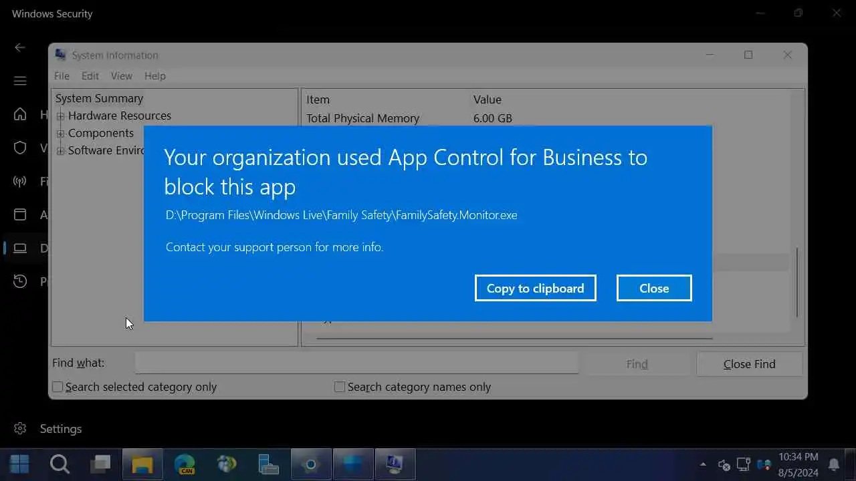Click the blocked file path text in dialog
The width and height of the screenshot is (856, 481).
342,215
